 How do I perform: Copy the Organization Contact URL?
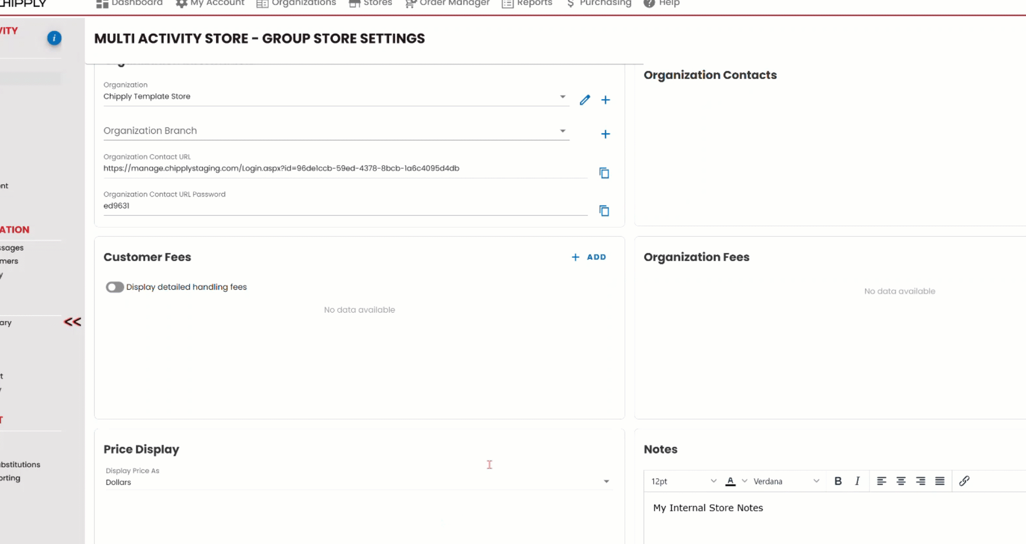click(604, 173)
